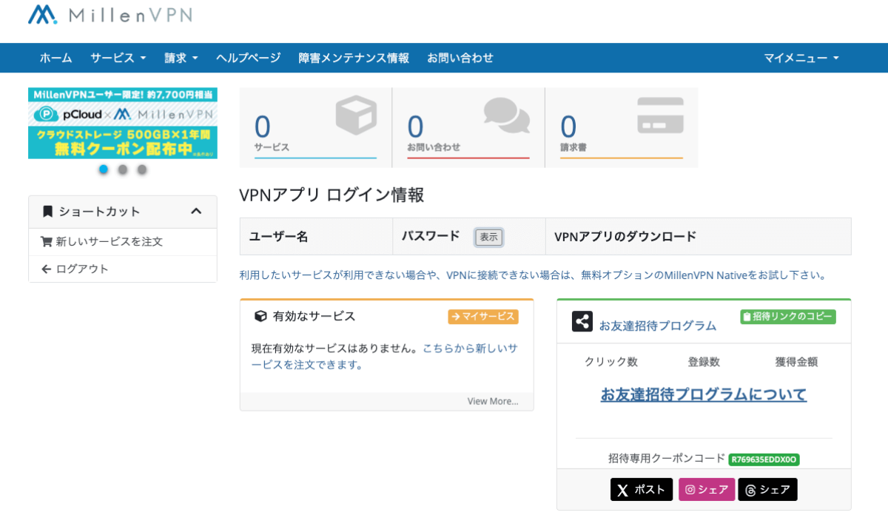The width and height of the screenshot is (888, 518).
Task: Expand the サービス dropdown menu
Action: coord(118,58)
